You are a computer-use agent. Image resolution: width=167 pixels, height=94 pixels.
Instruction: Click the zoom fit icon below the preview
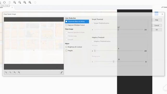[19, 72]
